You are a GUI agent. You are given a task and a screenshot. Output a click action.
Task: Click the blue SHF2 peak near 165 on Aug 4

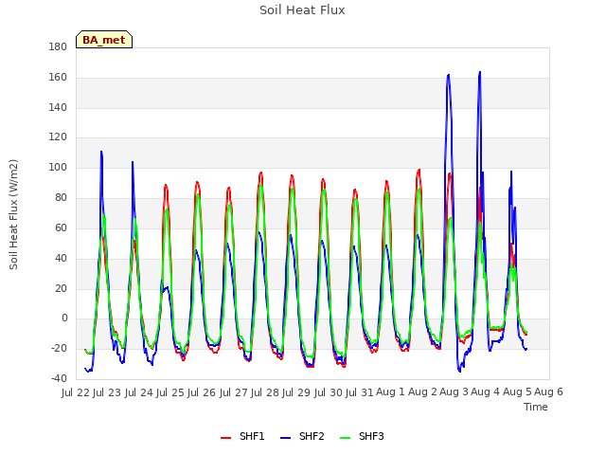click(480, 72)
